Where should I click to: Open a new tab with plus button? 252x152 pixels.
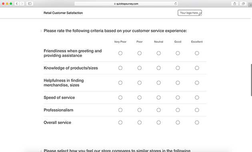coord(250,5)
